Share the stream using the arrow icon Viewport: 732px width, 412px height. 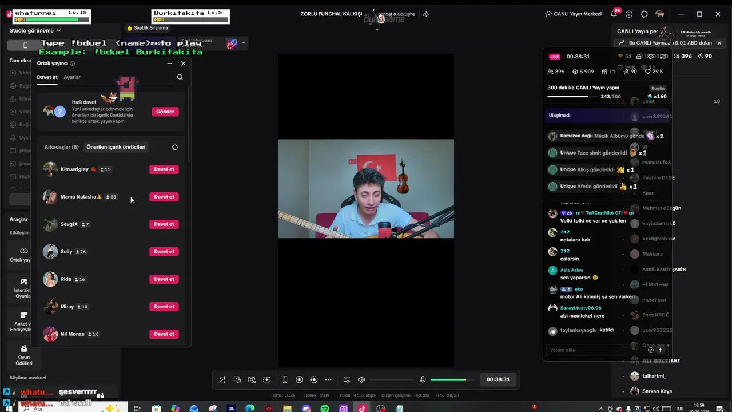[426, 14]
